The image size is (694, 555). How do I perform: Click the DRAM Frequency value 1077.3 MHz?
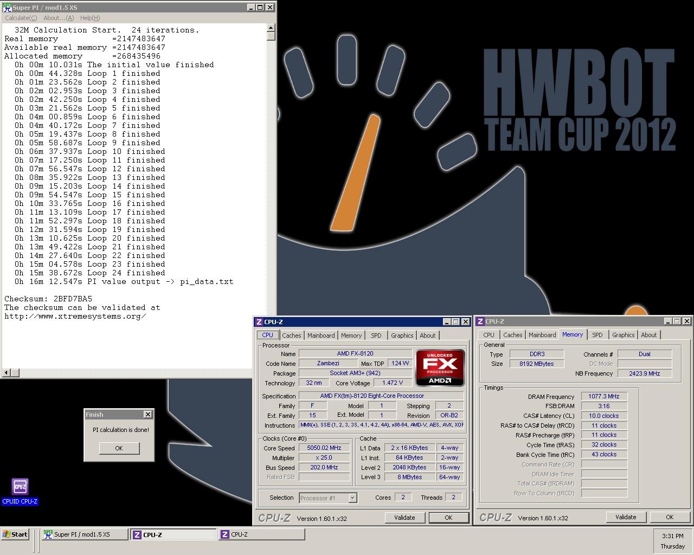tap(604, 397)
